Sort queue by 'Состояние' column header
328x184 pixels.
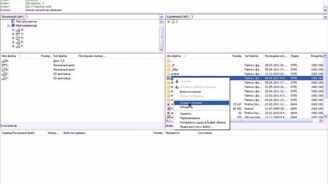pos(227,133)
